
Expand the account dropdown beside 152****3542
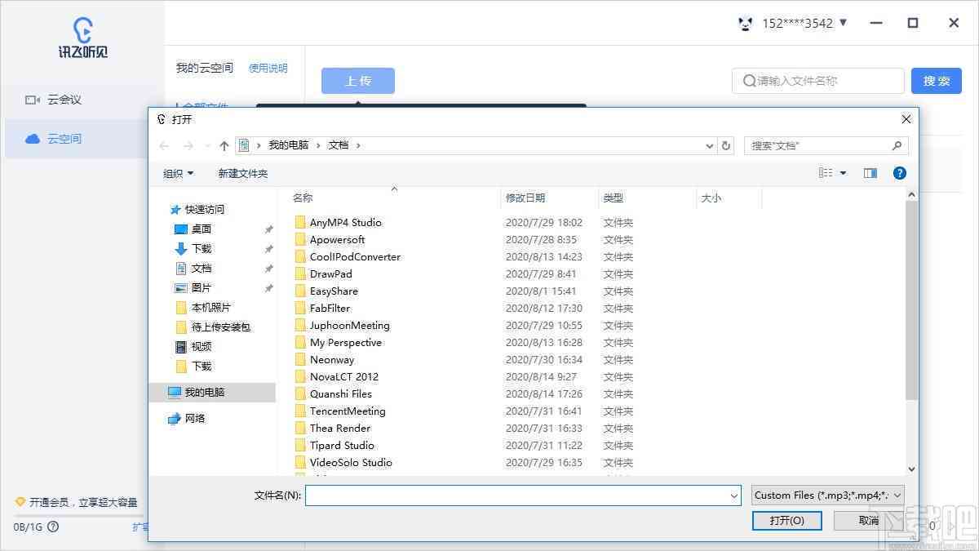844,23
